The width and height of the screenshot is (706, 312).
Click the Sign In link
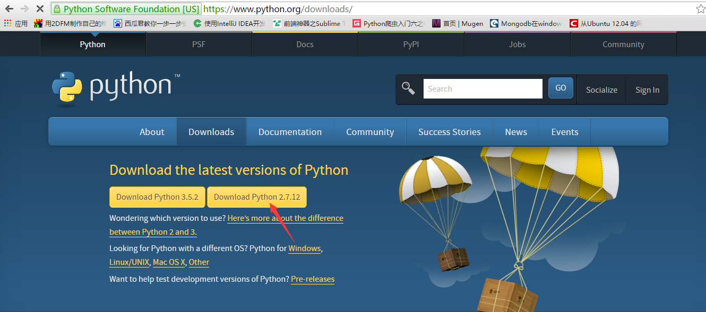[x=648, y=90]
